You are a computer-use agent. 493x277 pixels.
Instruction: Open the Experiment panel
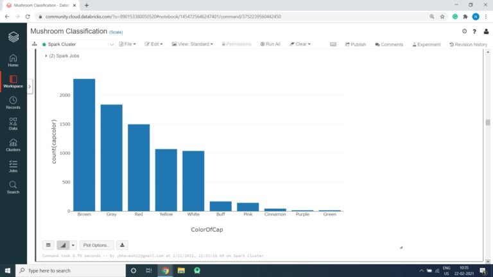click(x=426, y=45)
